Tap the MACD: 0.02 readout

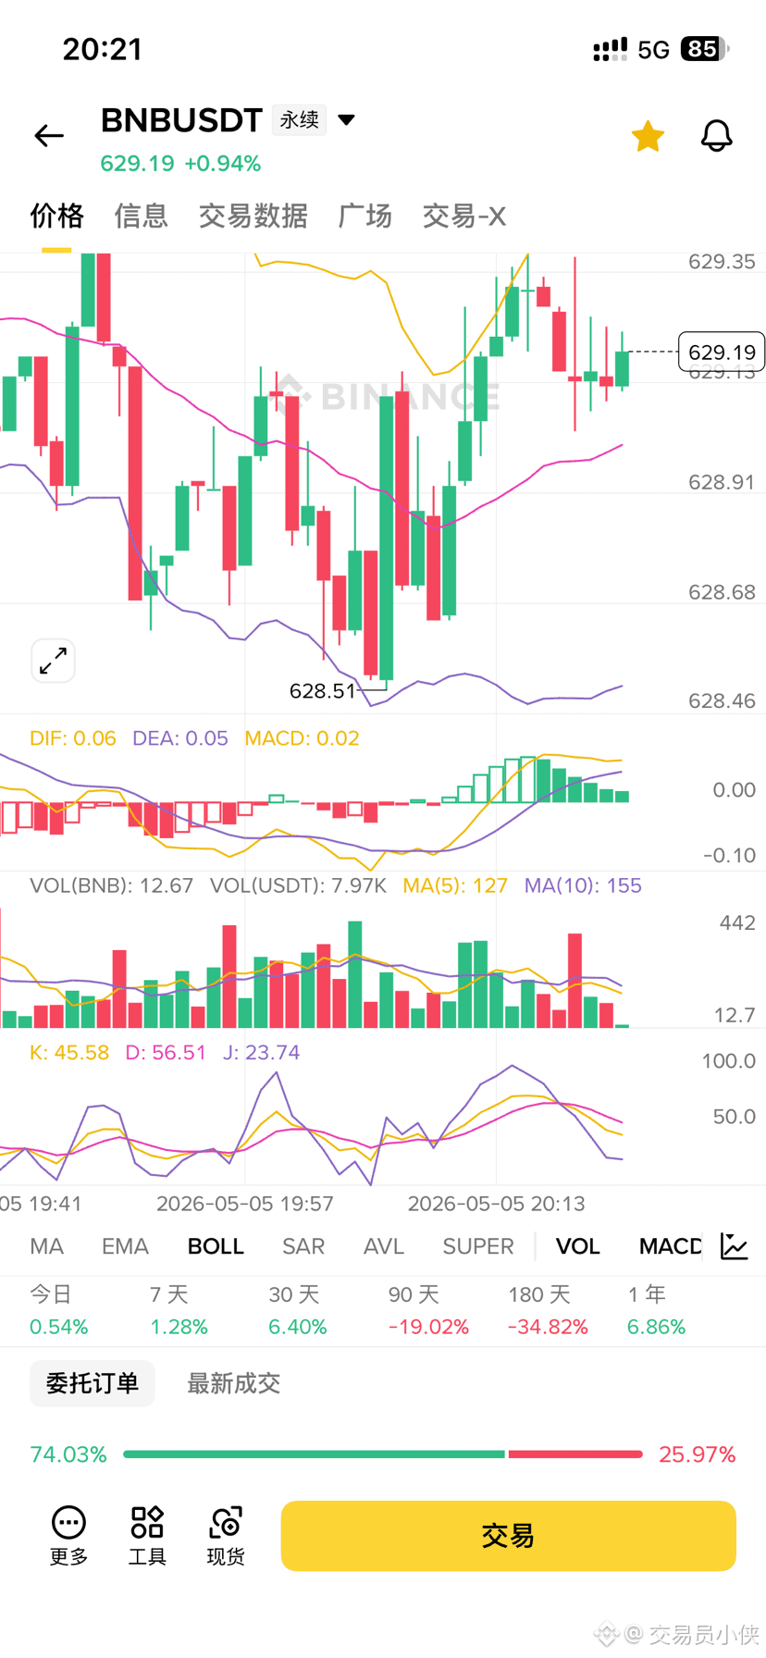(x=302, y=738)
